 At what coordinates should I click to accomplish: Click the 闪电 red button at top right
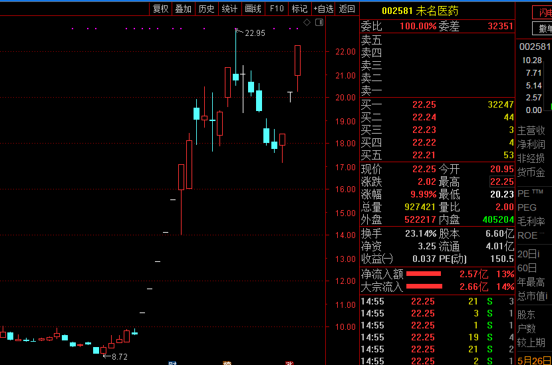click(543, 12)
